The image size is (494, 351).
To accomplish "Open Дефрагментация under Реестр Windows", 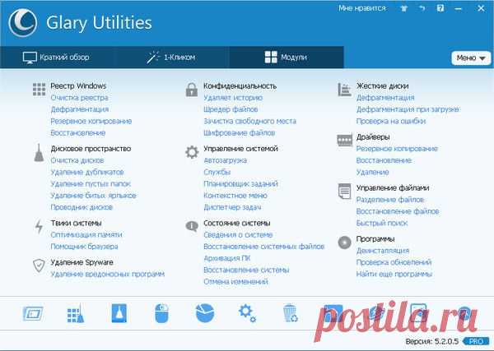I will tap(80, 109).
